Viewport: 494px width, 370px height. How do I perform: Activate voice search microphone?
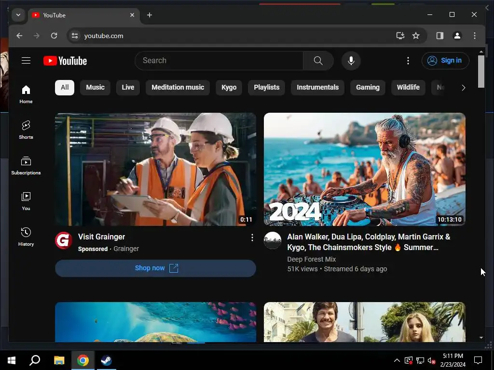tap(351, 60)
